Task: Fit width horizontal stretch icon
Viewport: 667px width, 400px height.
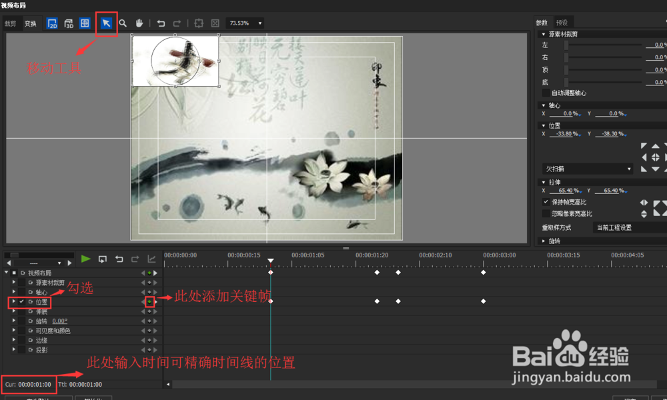Action: (x=644, y=203)
